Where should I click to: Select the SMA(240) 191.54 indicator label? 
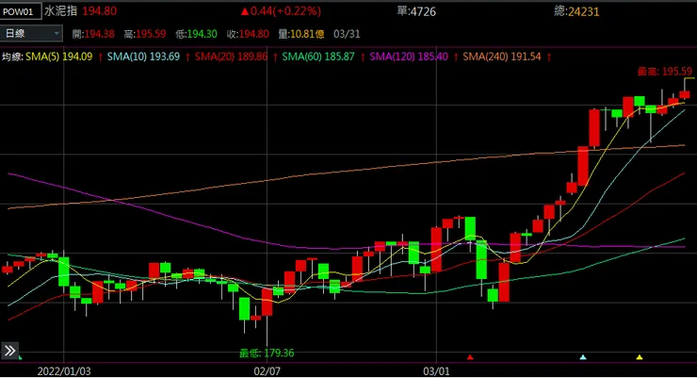coord(502,57)
